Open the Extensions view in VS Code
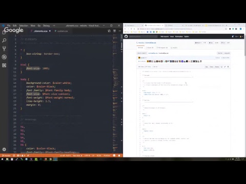Image resolution: width=246 pixels, height=184 pixels. [4, 65]
